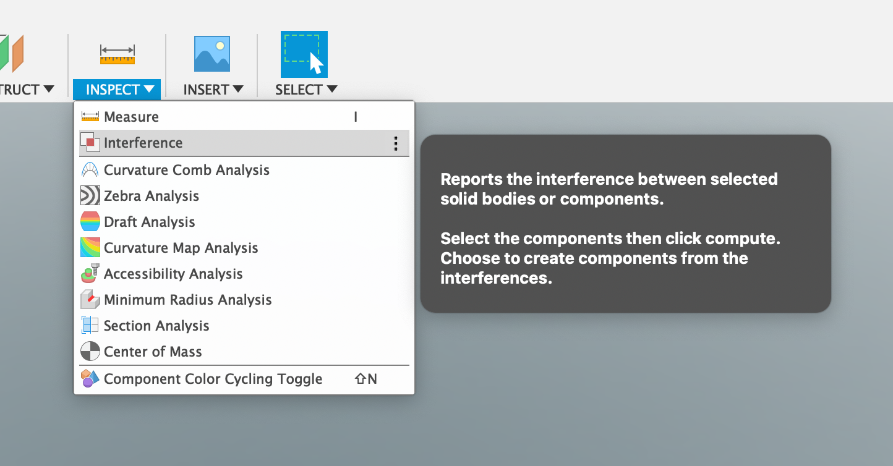893x466 pixels.
Task: Select Curvature Comb Analysis menu entry
Action: [186, 170]
